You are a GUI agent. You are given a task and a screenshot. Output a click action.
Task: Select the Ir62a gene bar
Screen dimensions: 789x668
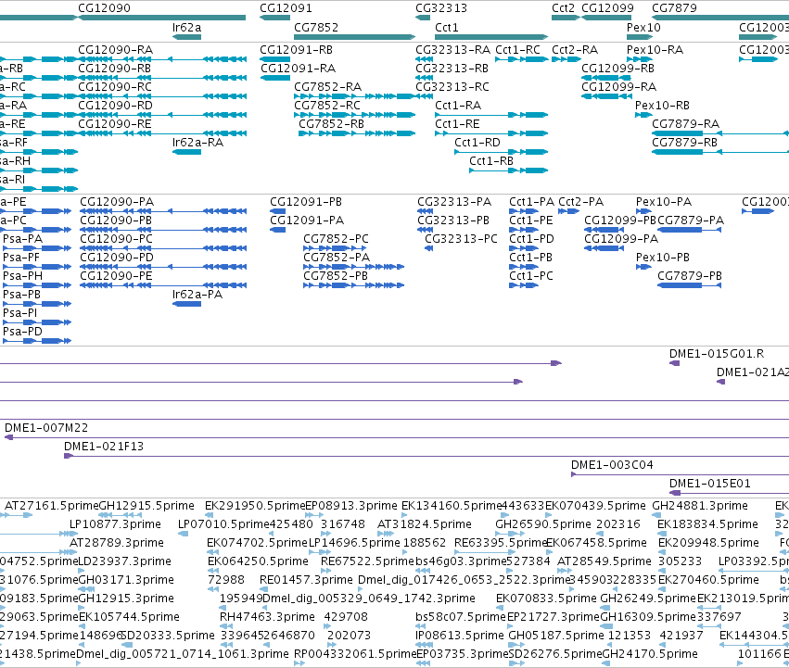point(186,37)
